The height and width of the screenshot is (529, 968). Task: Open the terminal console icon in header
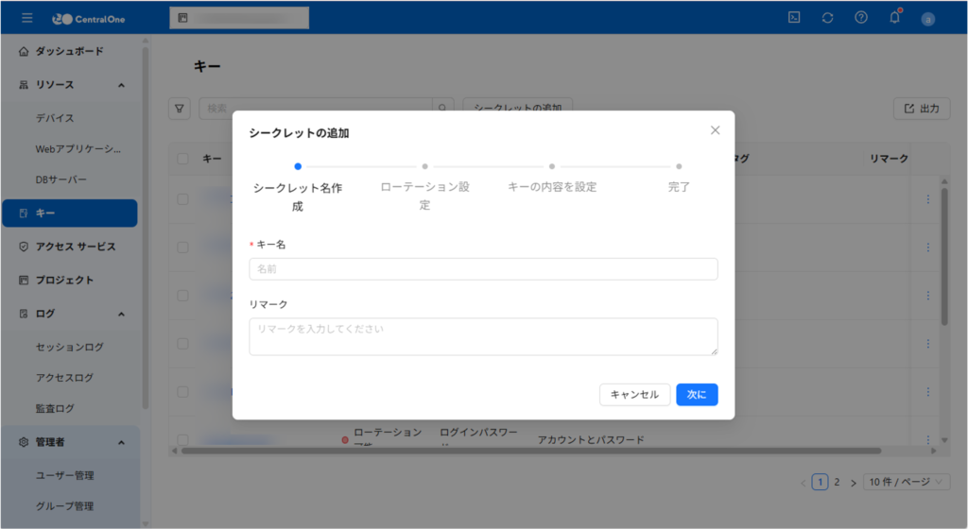(794, 18)
